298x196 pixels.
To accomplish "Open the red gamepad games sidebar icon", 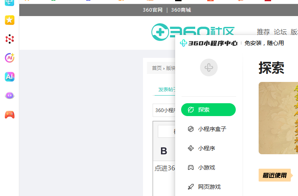I will click(x=10, y=114).
